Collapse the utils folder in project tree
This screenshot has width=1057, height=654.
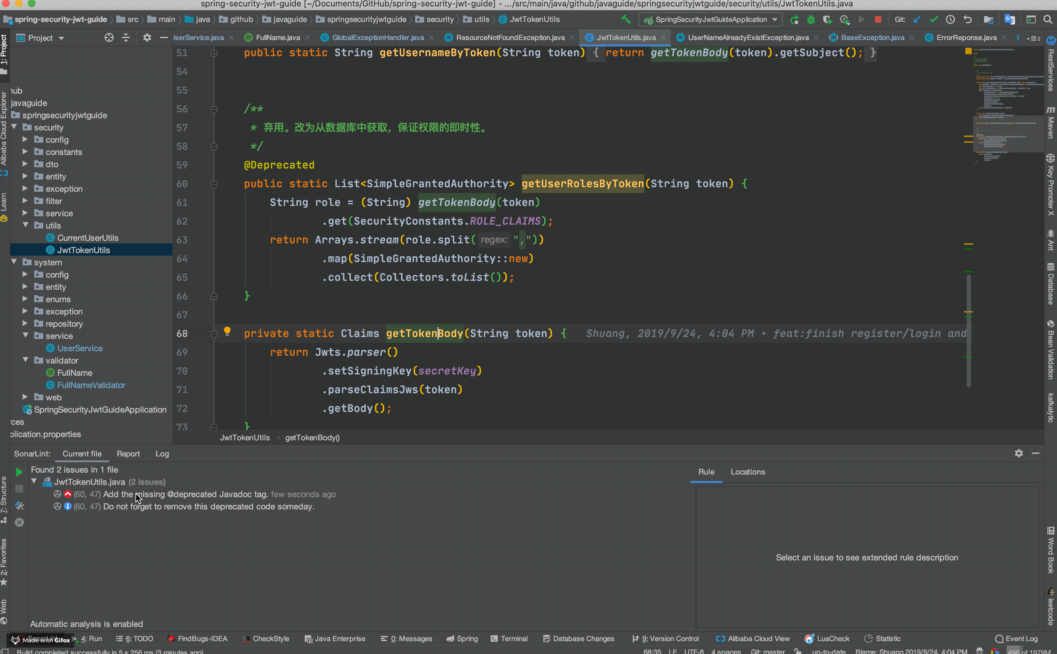point(26,225)
